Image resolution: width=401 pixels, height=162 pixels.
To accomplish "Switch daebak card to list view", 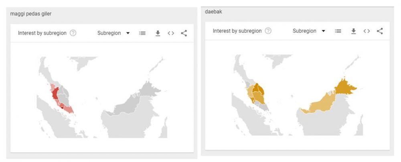I will coord(338,31).
